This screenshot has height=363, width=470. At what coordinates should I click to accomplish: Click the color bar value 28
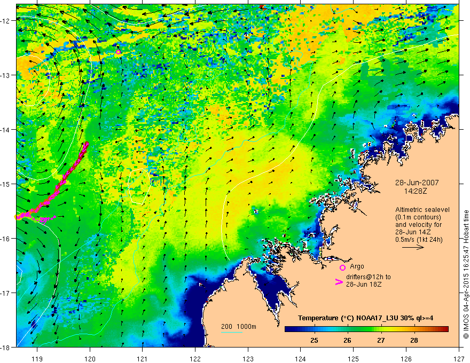coord(414,341)
